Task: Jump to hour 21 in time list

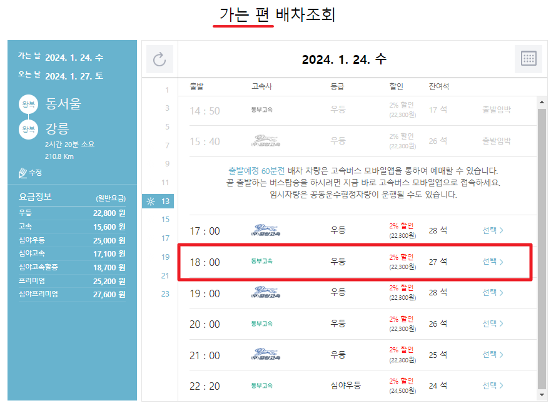Action: pyautogui.click(x=165, y=276)
